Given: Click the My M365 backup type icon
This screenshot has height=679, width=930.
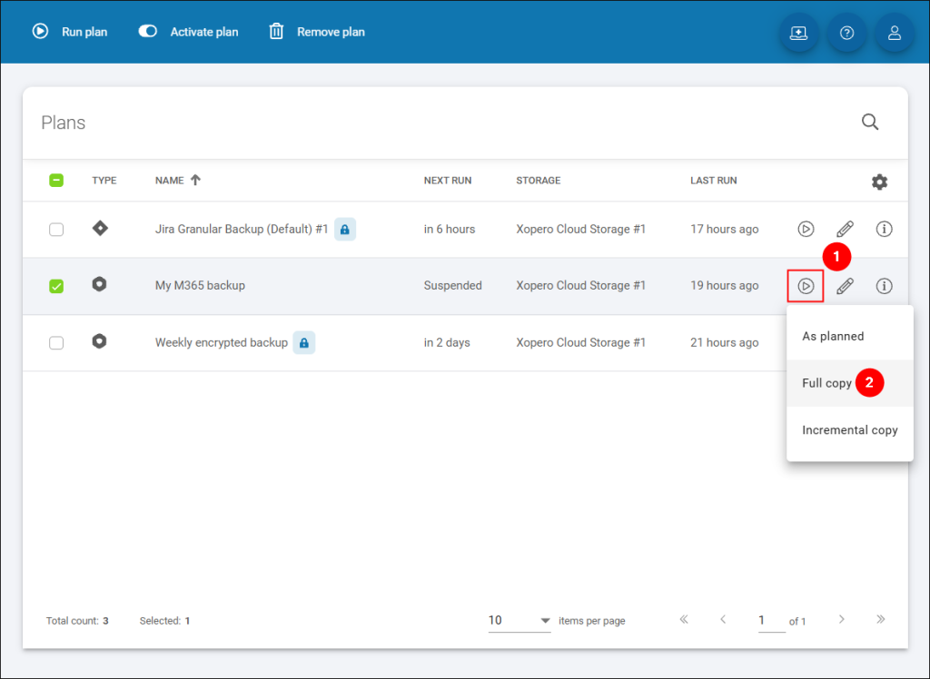Looking at the screenshot, I should pos(99,284).
